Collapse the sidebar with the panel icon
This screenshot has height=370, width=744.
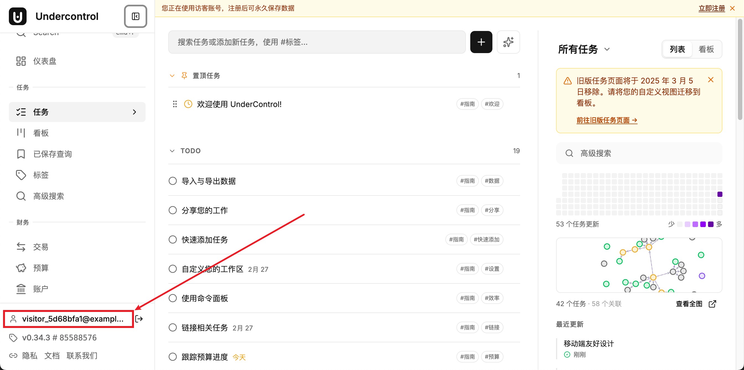[135, 16]
